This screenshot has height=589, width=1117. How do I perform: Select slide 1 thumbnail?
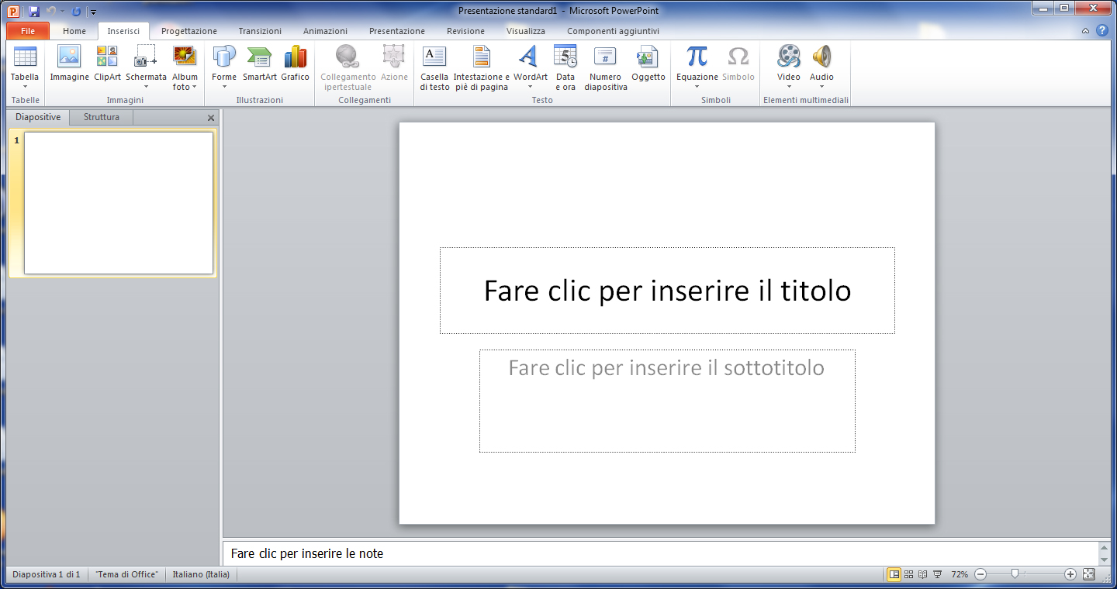tap(118, 203)
